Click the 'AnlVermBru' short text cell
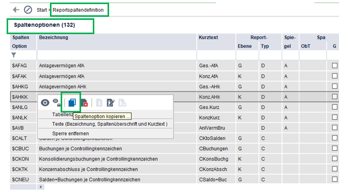Viewport: 339px width, 193px height. pos(216,128)
